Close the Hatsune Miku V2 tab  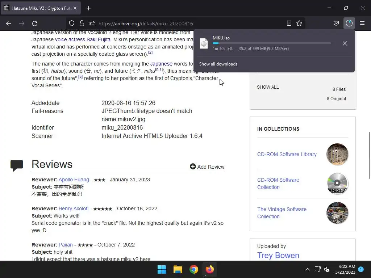(75, 8)
